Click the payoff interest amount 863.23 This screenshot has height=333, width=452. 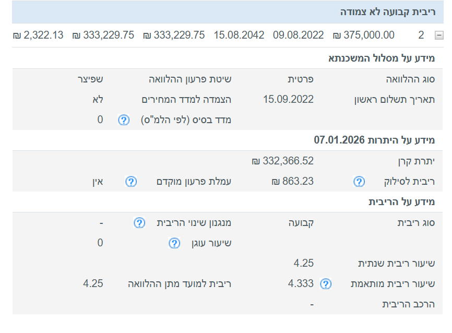[292, 182]
